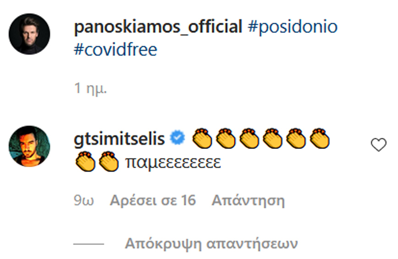Viewport: 398px width, 259px height.
Task: Open panoskiamos_official profile picture
Action: pos(29,34)
